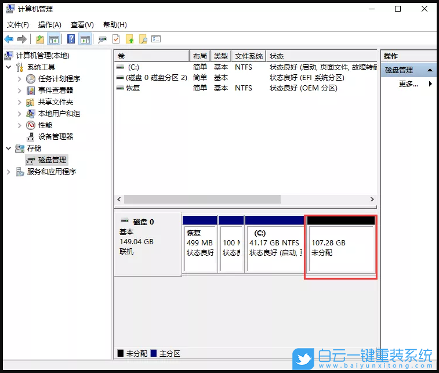This screenshot has height=373, width=439.
Task: Click the Computer Management title bar icon
Action: tap(10, 9)
